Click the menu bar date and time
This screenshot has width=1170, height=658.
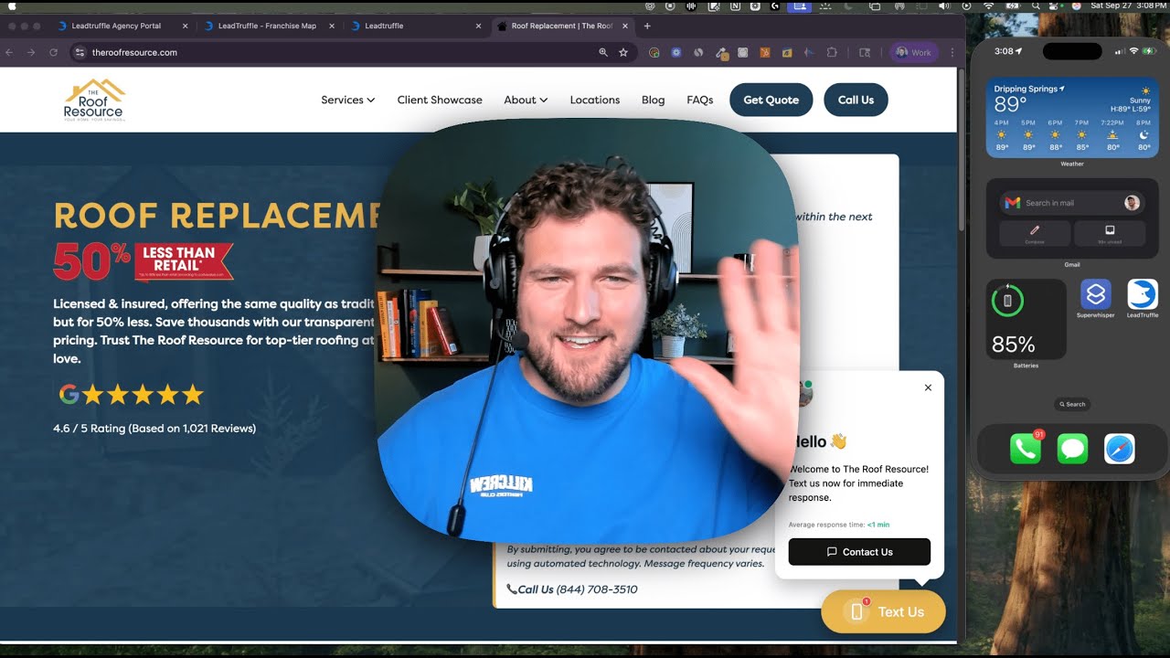1129,5
